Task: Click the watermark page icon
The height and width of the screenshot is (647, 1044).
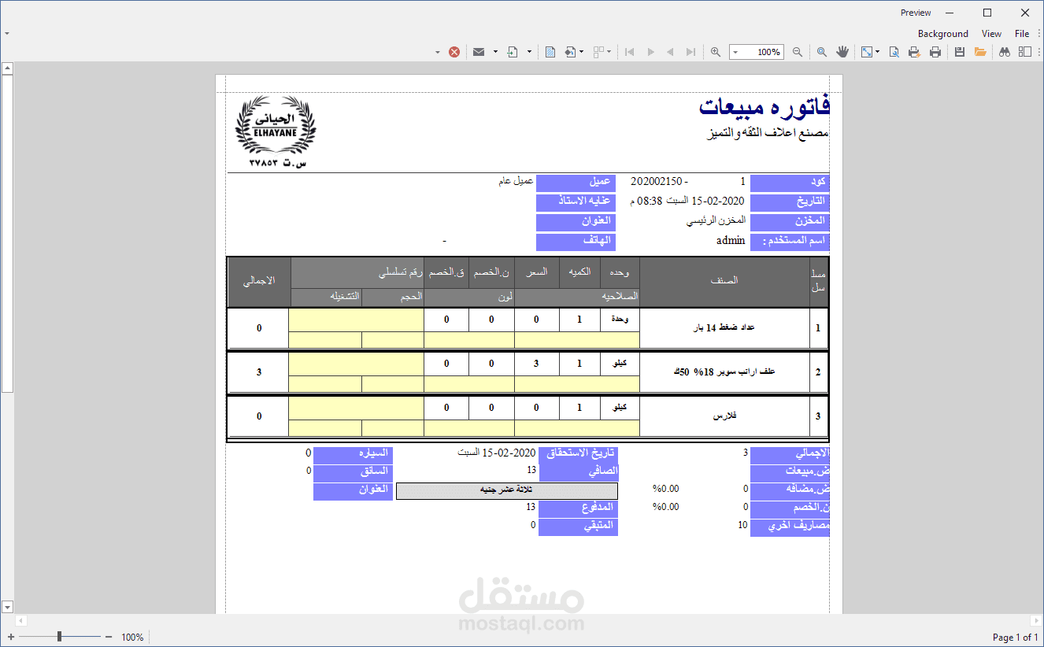Action: [x=550, y=52]
